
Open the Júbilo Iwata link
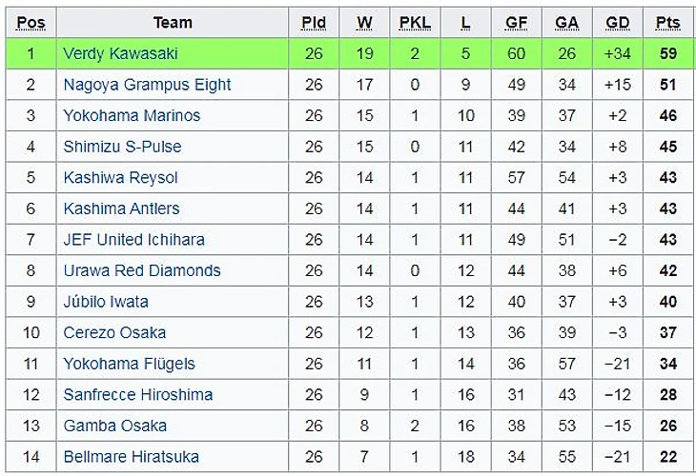click(x=106, y=302)
